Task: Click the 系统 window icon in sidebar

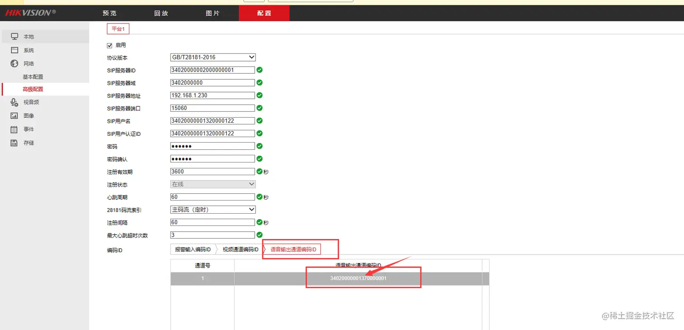Action: point(14,50)
